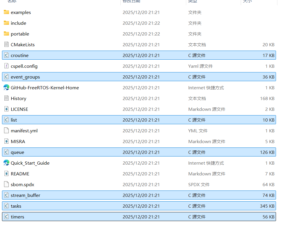Click the event_groups C file icon
This screenshot has height=226, width=292.
[6, 76]
